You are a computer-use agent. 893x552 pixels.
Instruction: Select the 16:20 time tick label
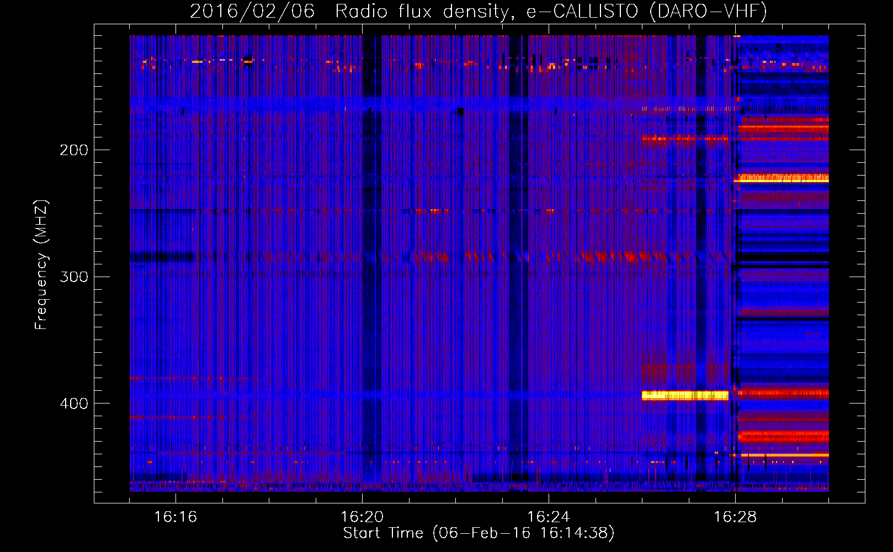click(362, 517)
